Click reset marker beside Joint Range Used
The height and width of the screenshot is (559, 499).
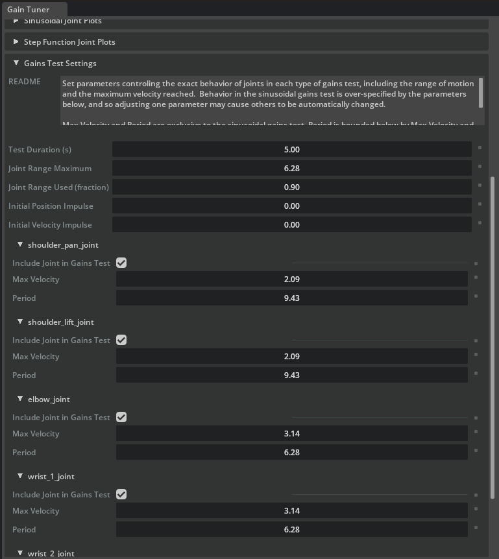(480, 185)
